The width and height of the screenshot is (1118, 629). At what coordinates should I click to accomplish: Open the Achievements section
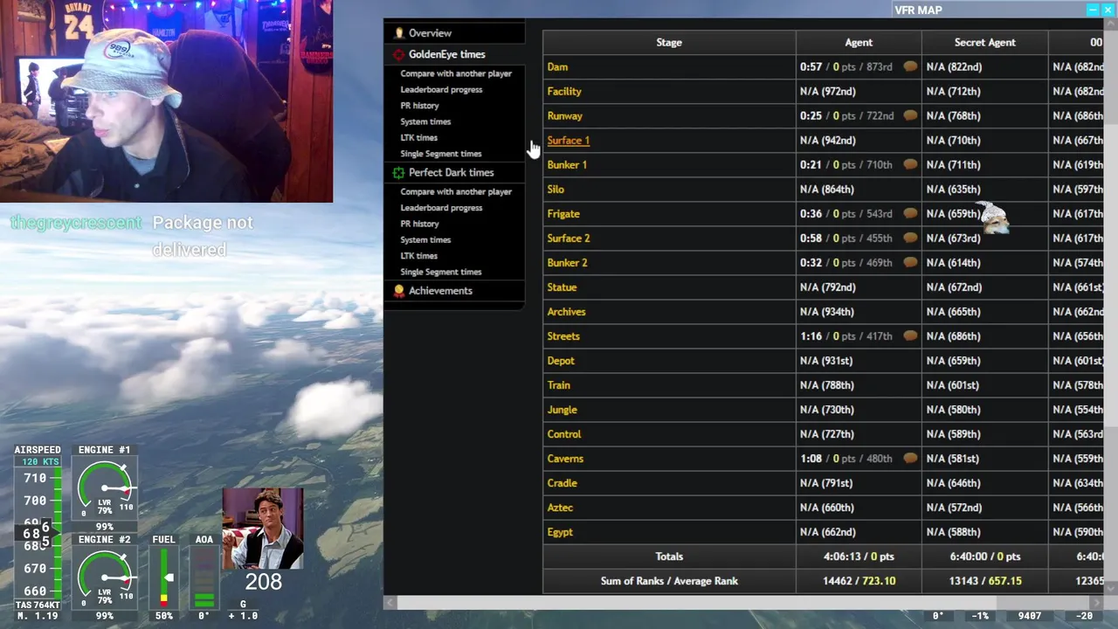[x=440, y=291]
